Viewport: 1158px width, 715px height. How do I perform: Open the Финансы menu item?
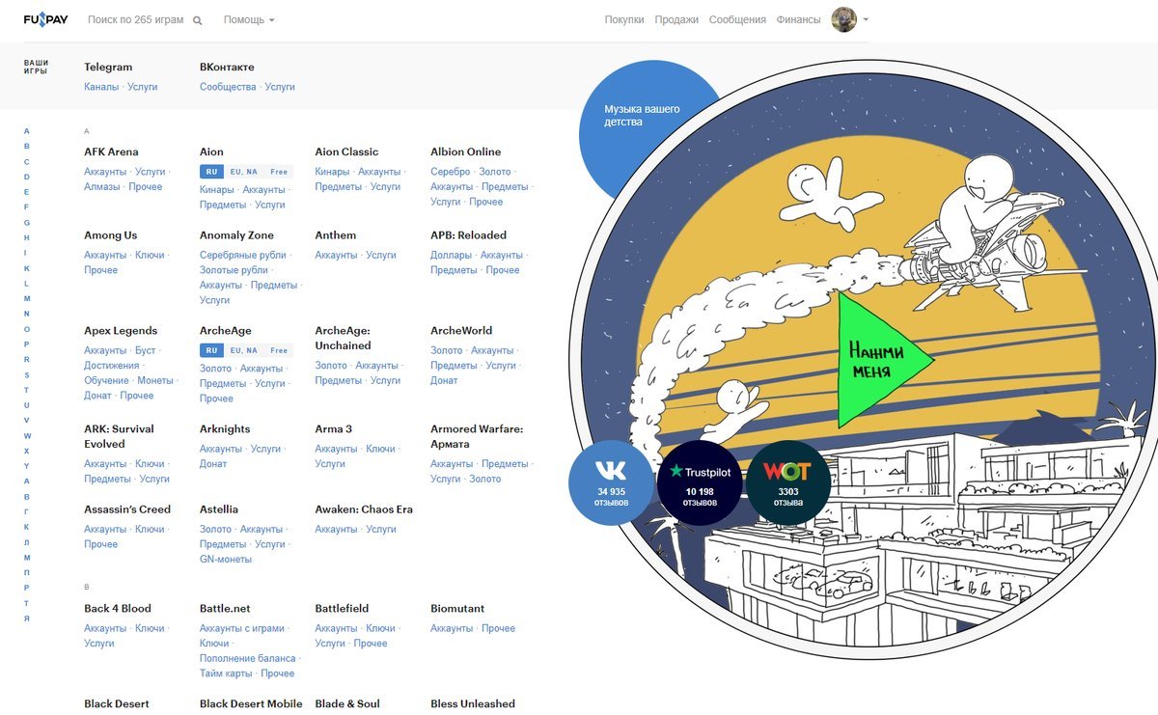click(x=798, y=19)
